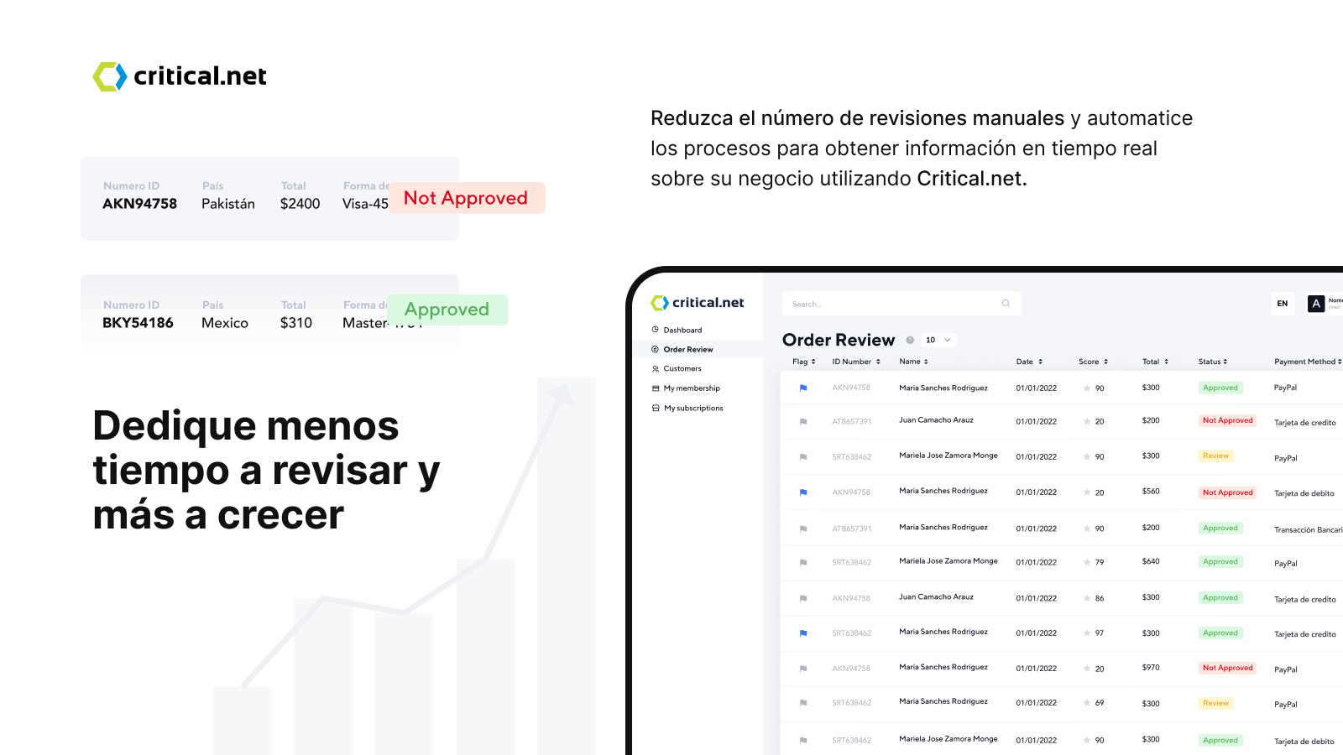Click the star icon beside score 79
This screenshot has width=1343, height=755.
(1087, 562)
